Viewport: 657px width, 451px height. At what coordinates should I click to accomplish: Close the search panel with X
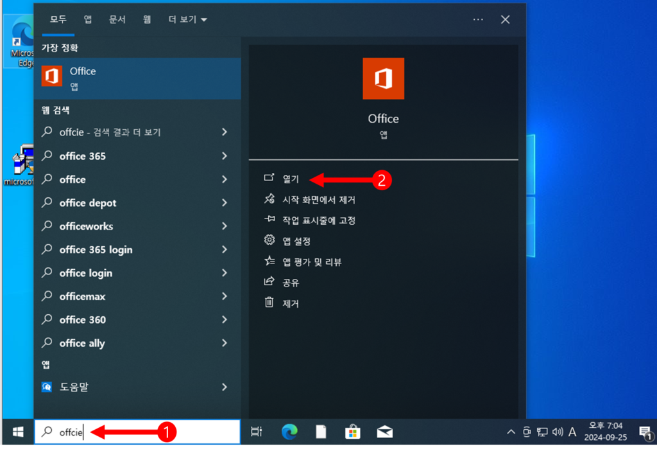click(506, 19)
